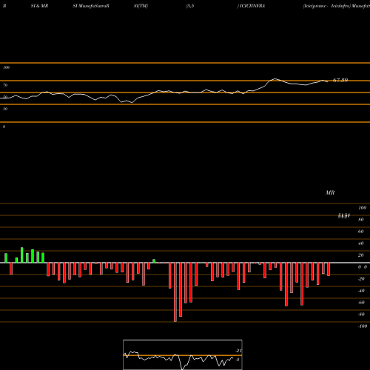Click the lone green bar mid MR histogram
Screen dimensions: 370x370
(x=154, y=261)
